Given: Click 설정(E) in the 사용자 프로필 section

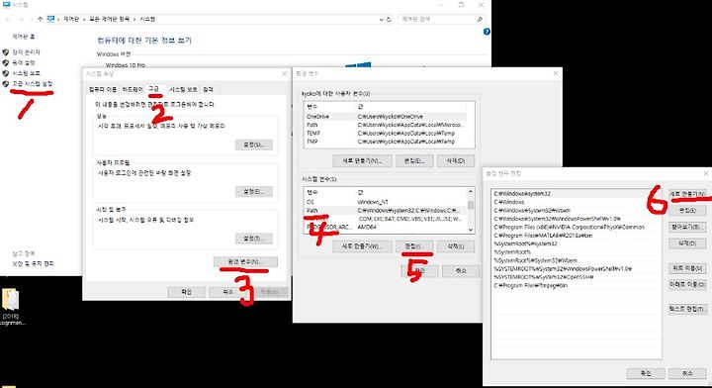Looking at the screenshot, I should 254,192.
